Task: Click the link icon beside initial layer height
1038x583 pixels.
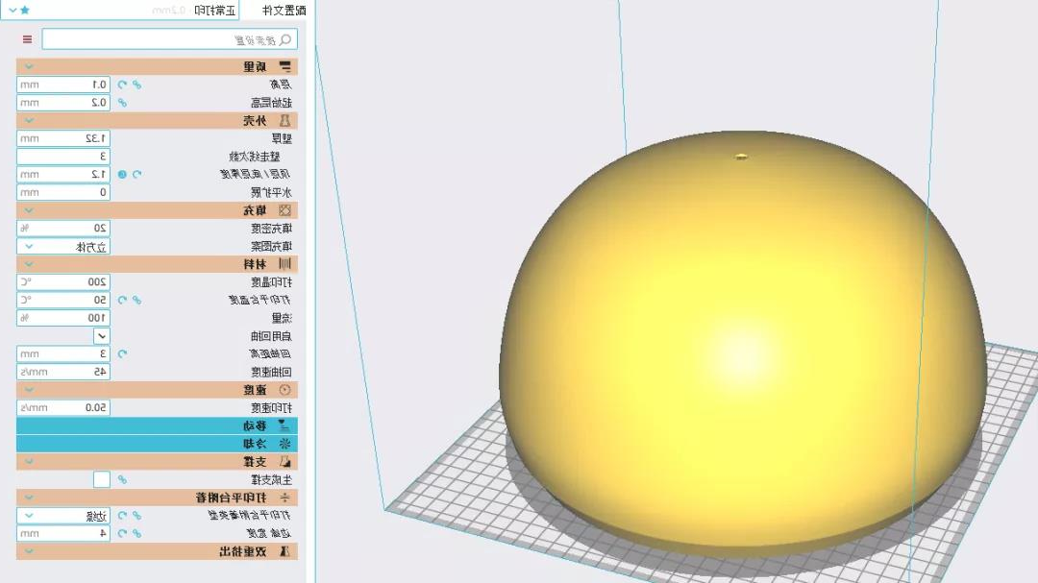Action: click(x=122, y=103)
